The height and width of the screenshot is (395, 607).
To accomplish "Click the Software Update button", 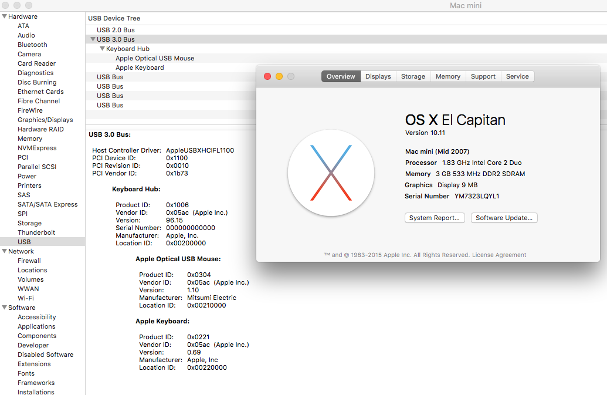I will [x=504, y=218].
